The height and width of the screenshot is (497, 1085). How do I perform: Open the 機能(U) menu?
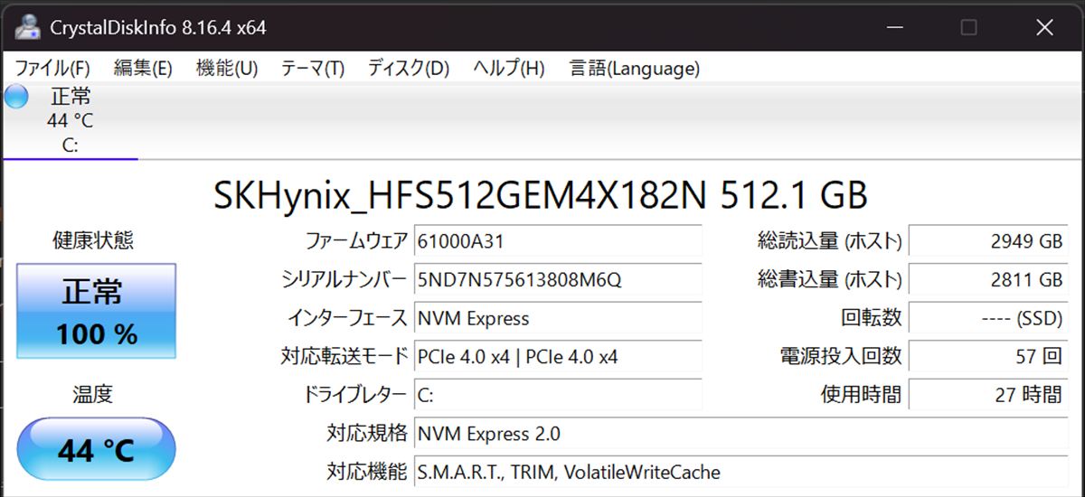pyautogui.click(x=227, y=68)
